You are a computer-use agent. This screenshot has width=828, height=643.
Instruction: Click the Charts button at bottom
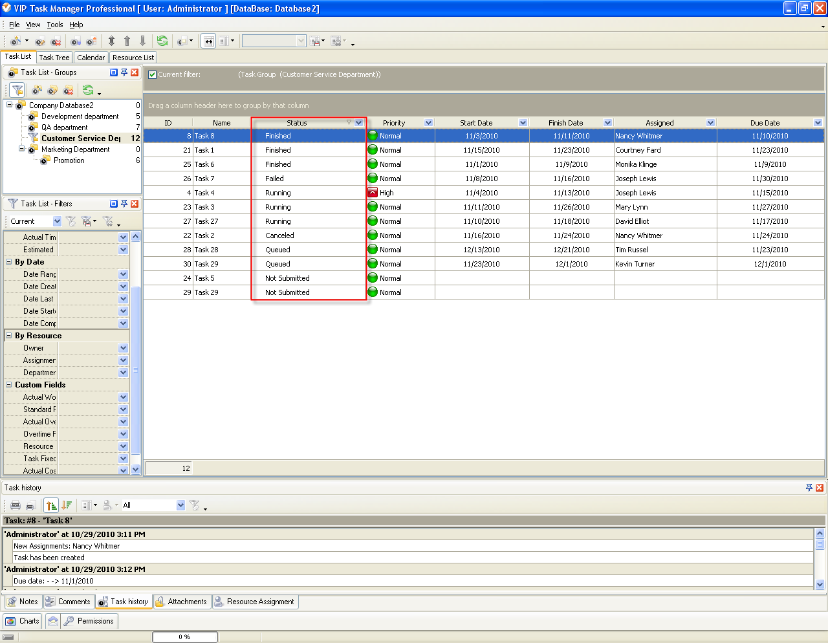(22, 621)
